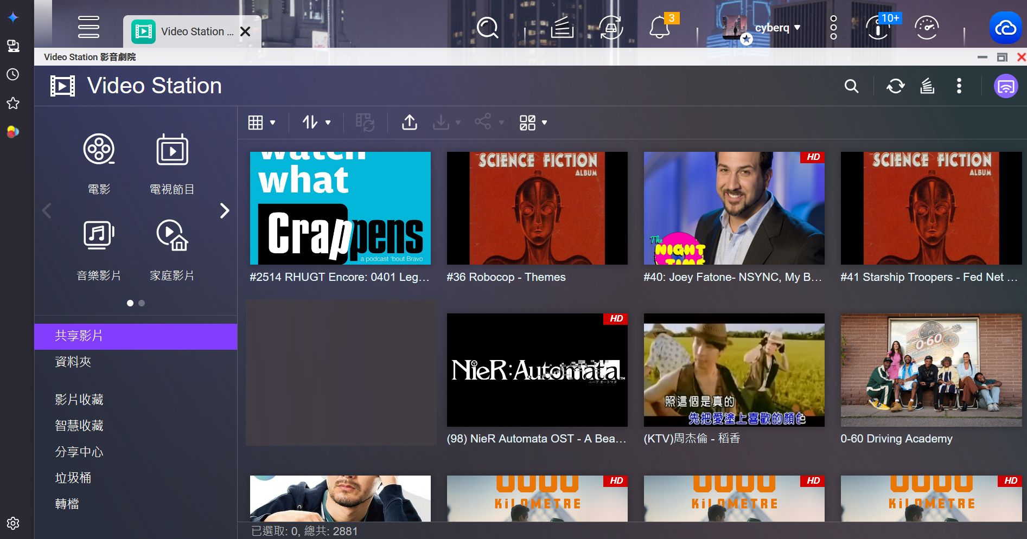Search videos in Video Station header
Screen dimensions: 1027x539
click(x=852, y=86)
